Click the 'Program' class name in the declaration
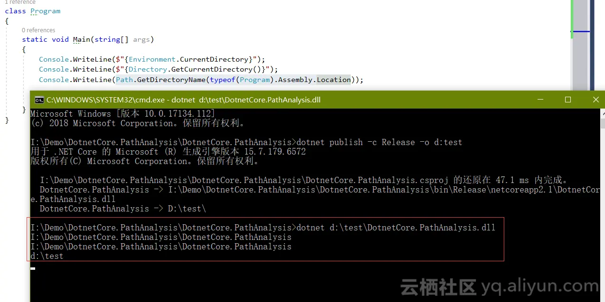The width and height of the screenshot is (605, 302). pos(46,11)
